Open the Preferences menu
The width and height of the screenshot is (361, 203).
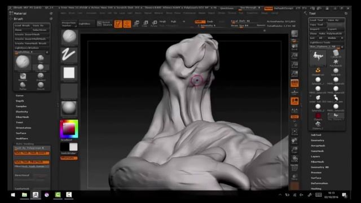[x=190, y=13]
